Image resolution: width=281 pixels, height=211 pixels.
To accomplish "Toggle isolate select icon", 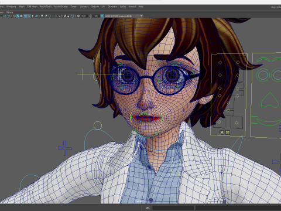I will 59,16.
